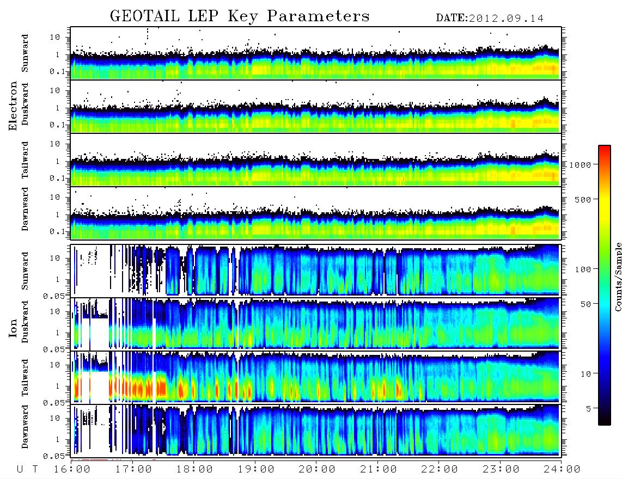Image resolution: width=622 pixels, height=479 pixels.
Task: Open the Electron Tailward spectrogram panel
Action: [x=316, y=160]
